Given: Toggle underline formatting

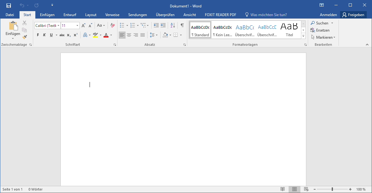Looking at the screenshot, I should (x=51, y=35).
